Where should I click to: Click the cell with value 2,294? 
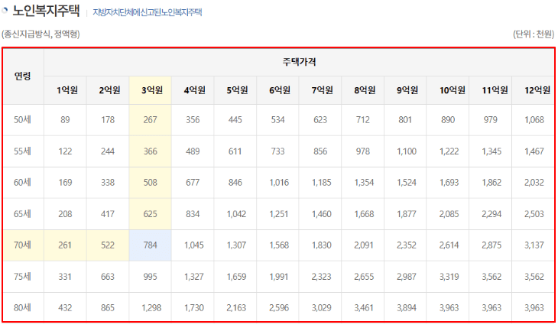tap(491, 214)
